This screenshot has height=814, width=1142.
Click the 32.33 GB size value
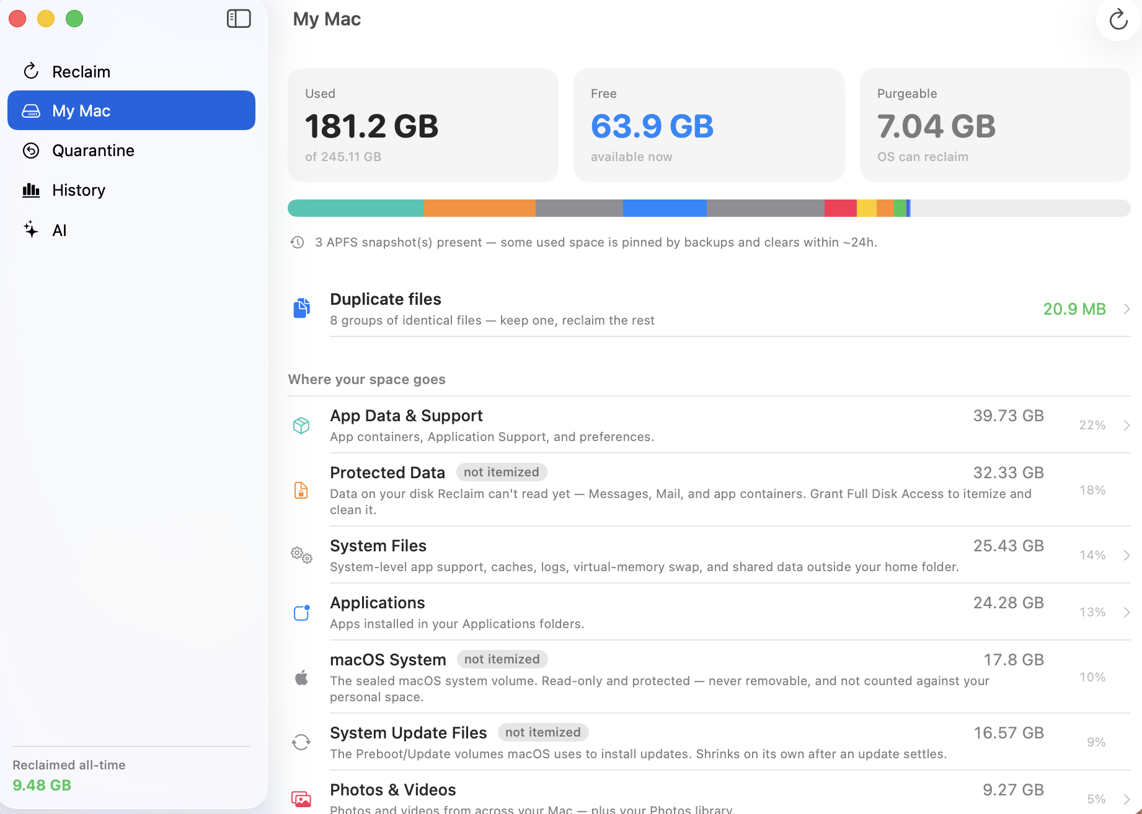coord(1008,473)
